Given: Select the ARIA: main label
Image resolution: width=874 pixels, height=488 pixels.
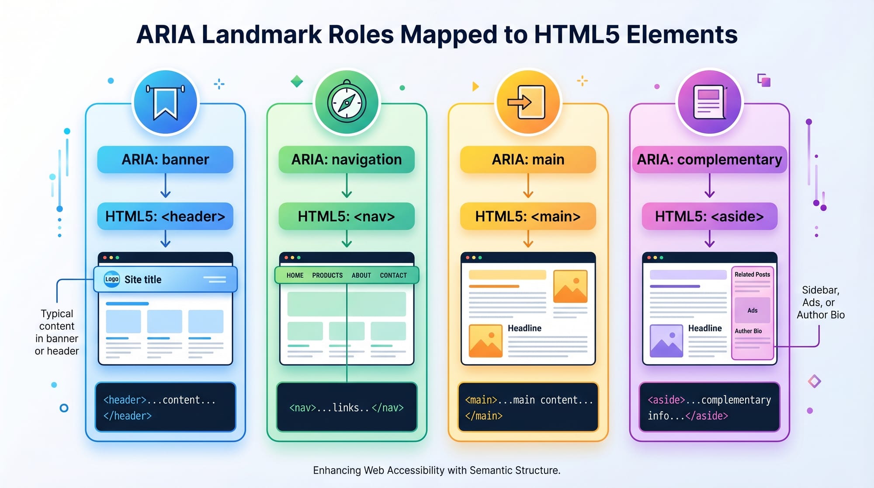Looking at the screenshot, I should tap(528, 160).
